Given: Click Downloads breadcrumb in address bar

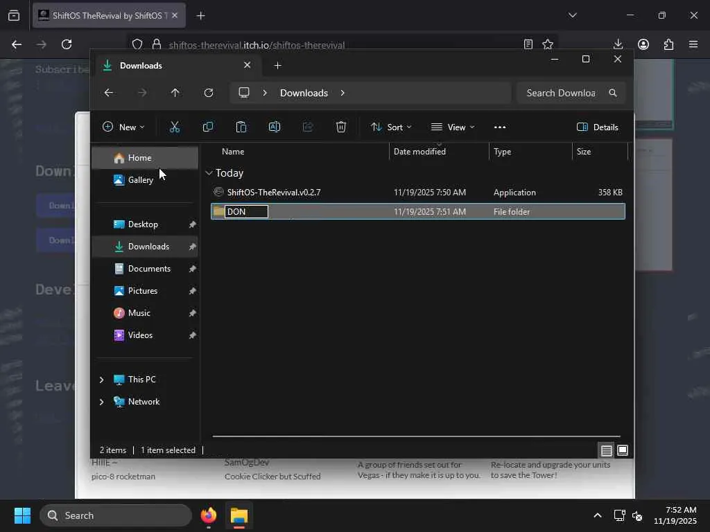Looking at the screenshot, I should click(304, 93).
